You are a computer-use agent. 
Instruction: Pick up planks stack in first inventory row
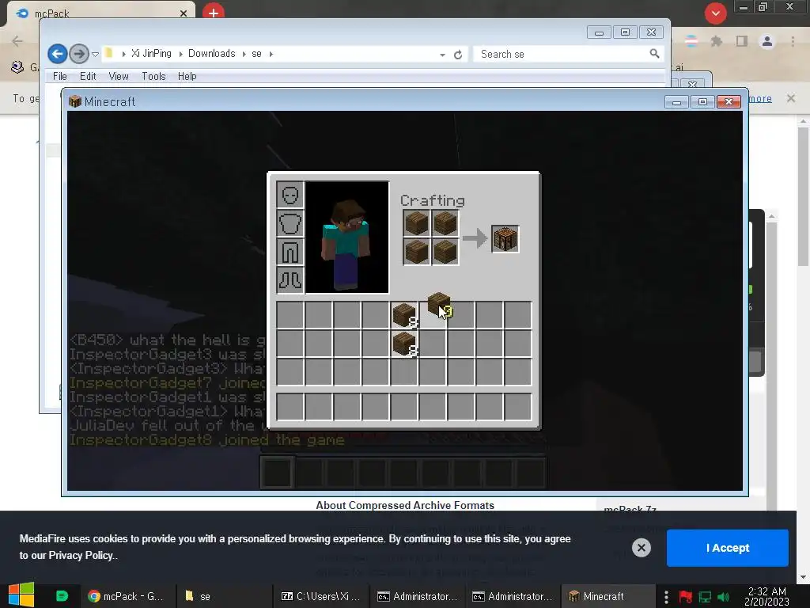coord(404,315)
